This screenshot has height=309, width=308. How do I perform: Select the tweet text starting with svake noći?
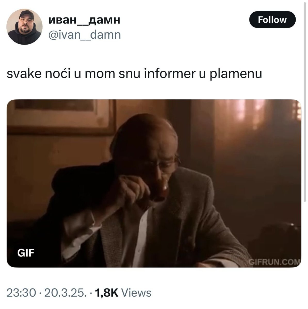tap(134, 74)
